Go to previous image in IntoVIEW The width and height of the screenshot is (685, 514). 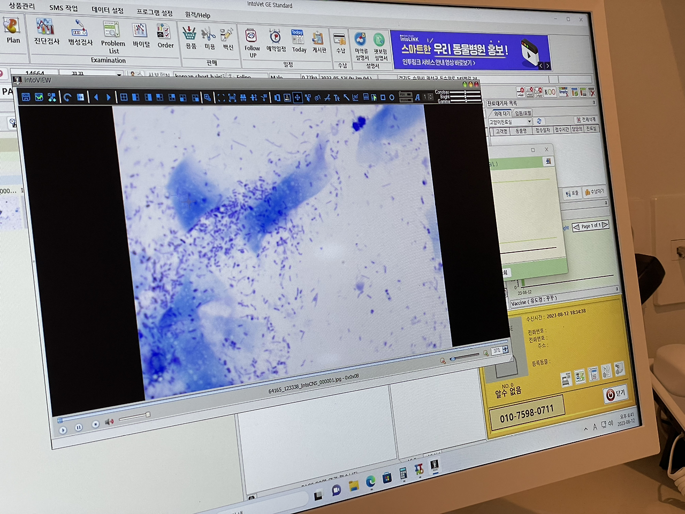[x=96, y=97]
